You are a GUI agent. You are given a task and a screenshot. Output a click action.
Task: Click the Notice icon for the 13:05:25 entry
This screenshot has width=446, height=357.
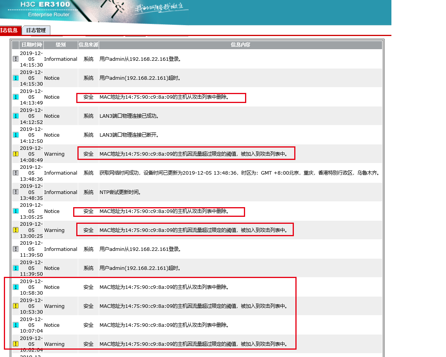pyautogui.click(x=15, y=211)
